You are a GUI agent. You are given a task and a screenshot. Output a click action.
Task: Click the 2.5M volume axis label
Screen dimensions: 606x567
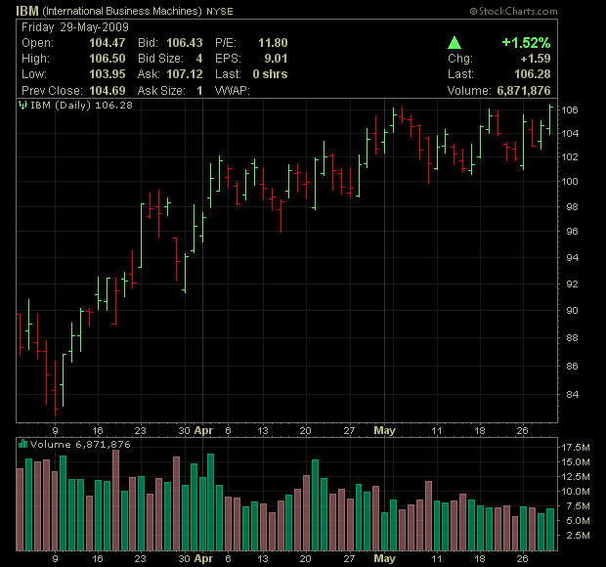578,536
